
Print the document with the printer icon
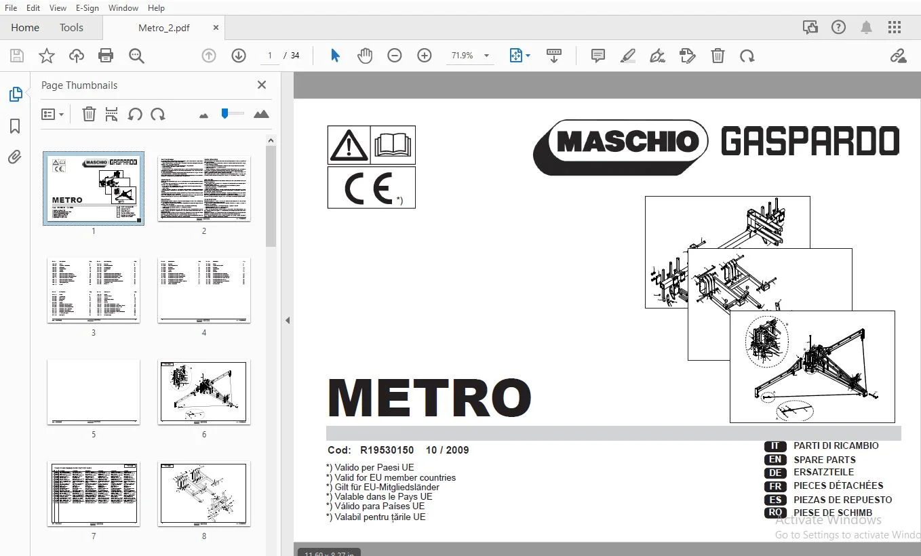[x=106, y=56]
